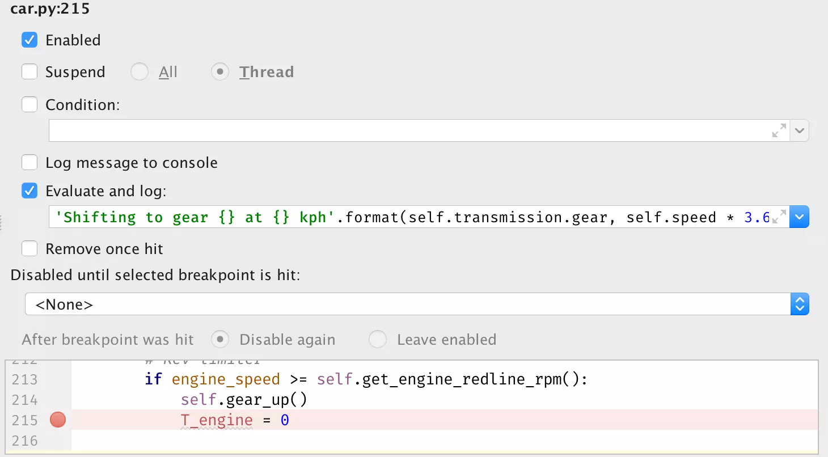The width and height of the screenshot is (828, 457).
Task: Select the All suspend radio button
Action: [x=140, y=72]
